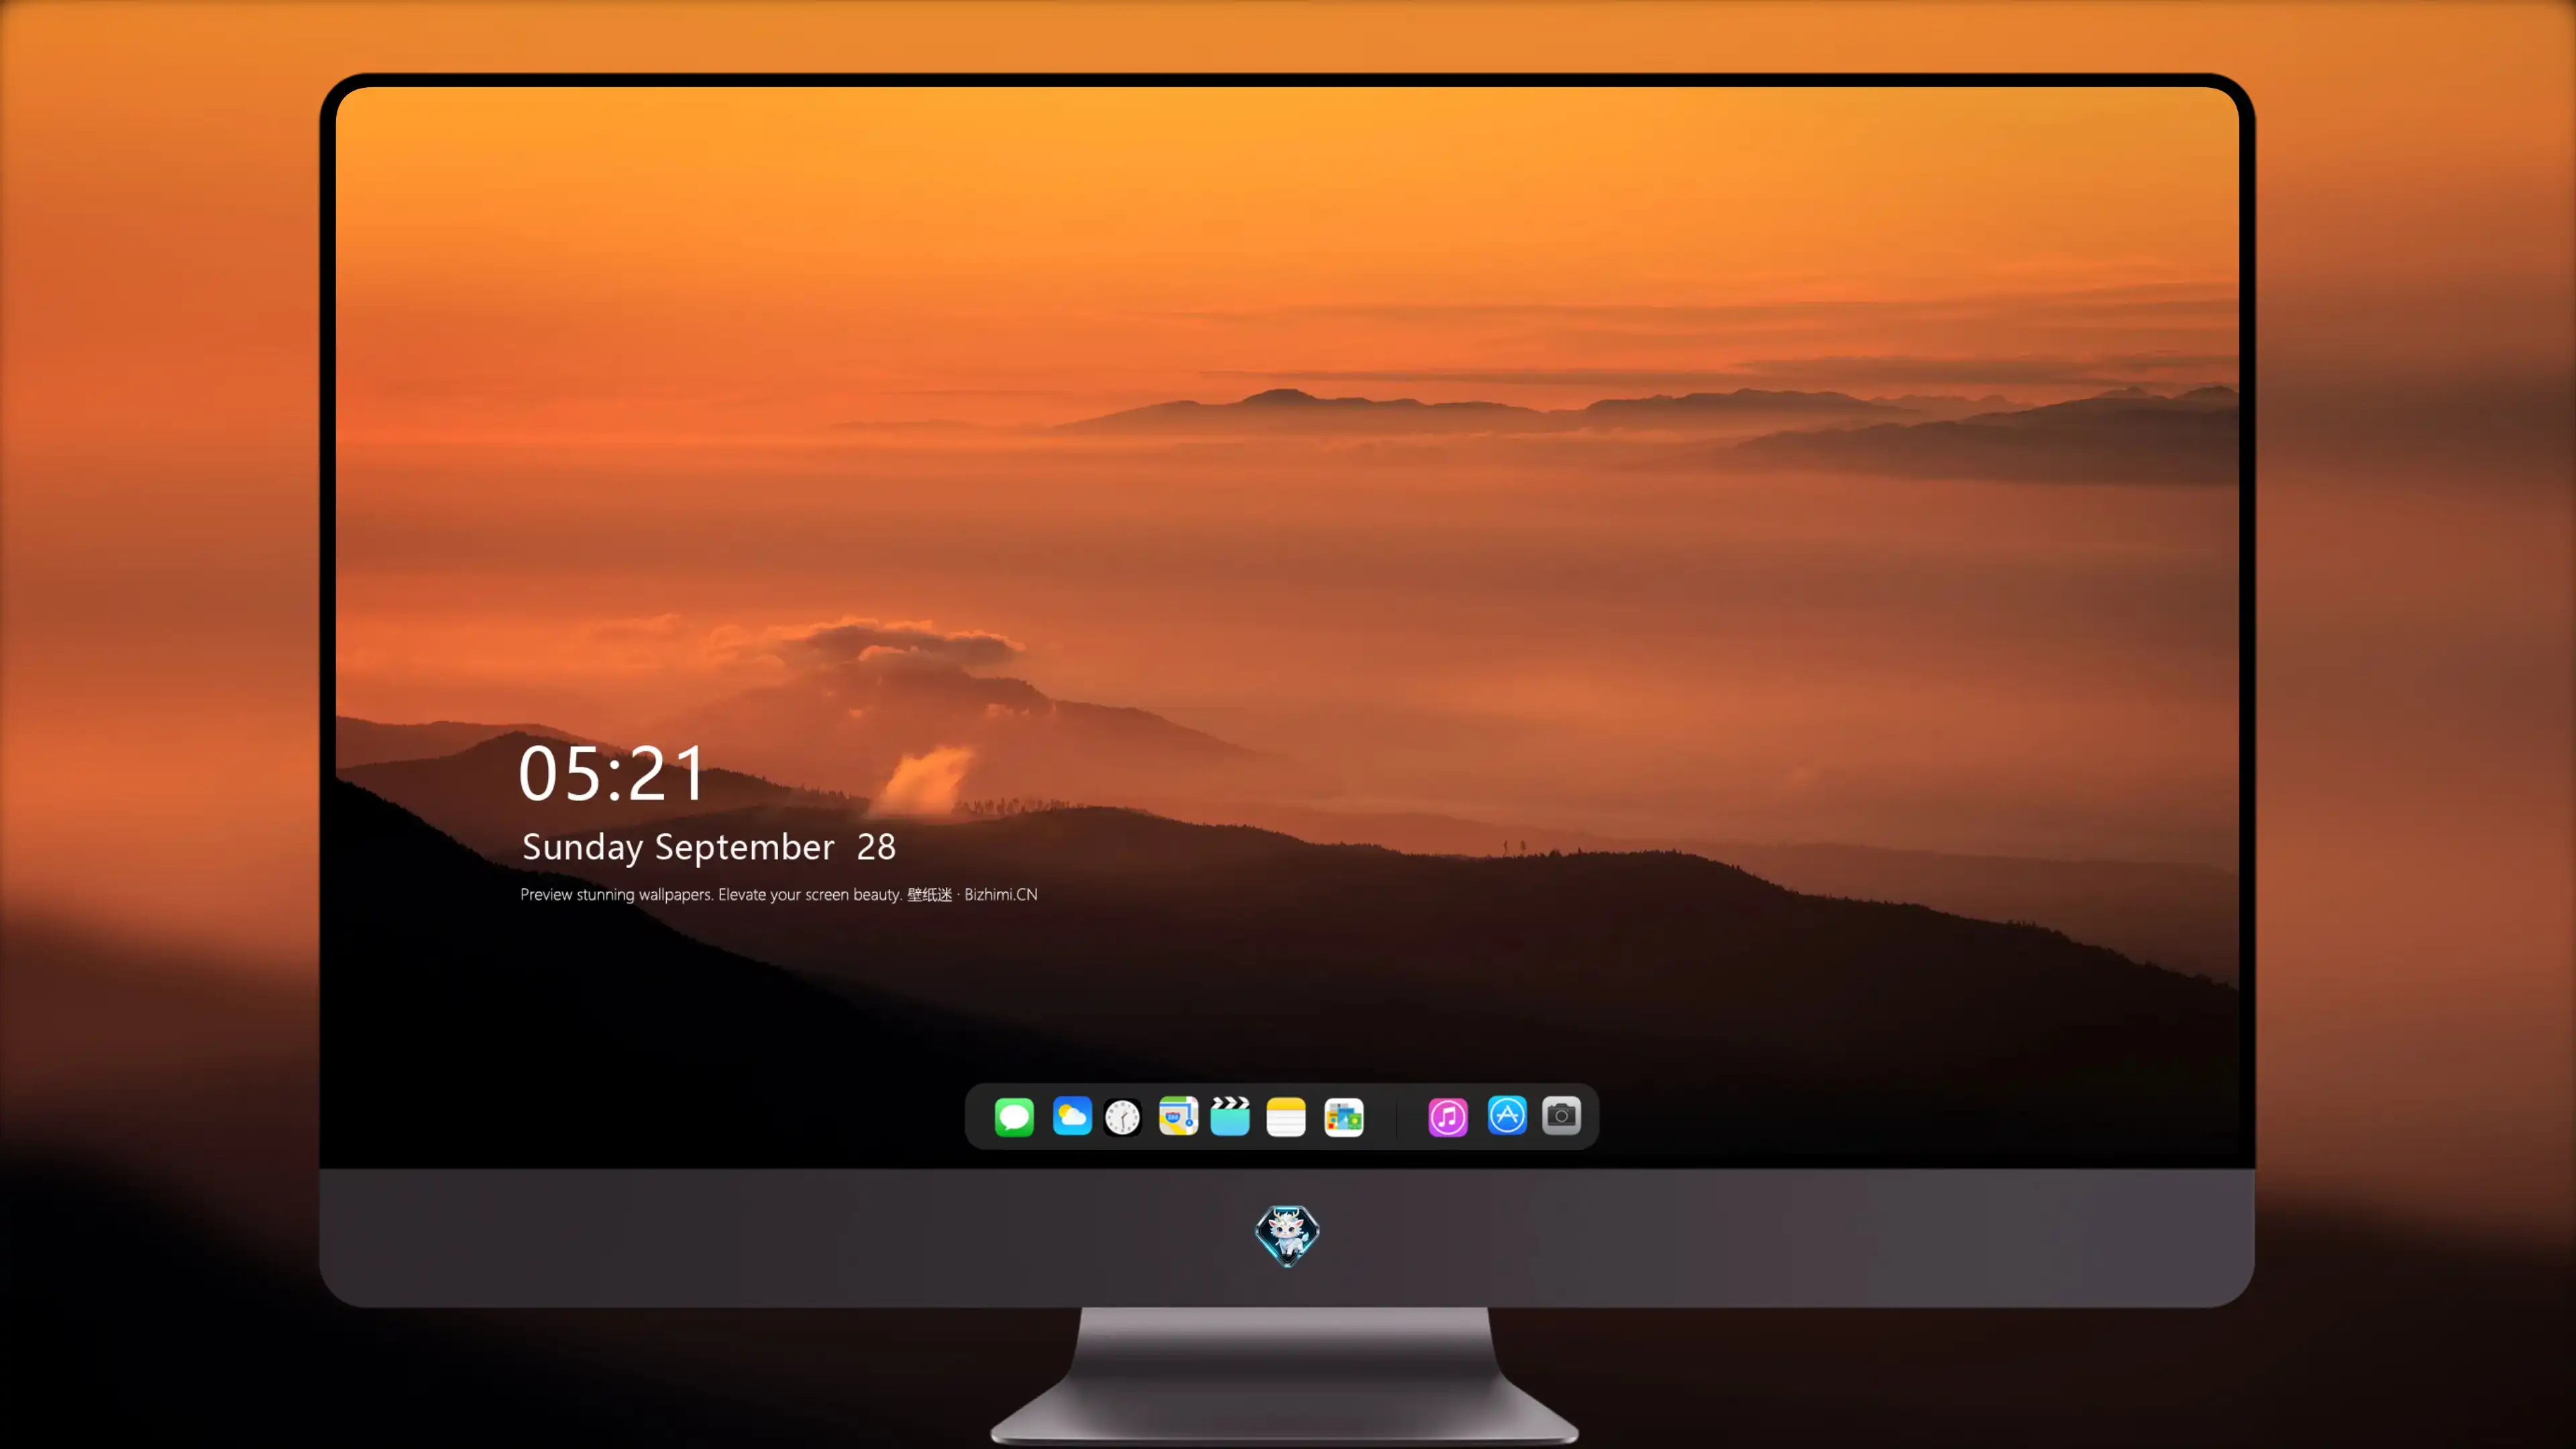Screen dimensions: 2576x1449
Task: Open the Videos clapperboard app in the dock
Action: pyautogui.click(x=1230, y=1116)
